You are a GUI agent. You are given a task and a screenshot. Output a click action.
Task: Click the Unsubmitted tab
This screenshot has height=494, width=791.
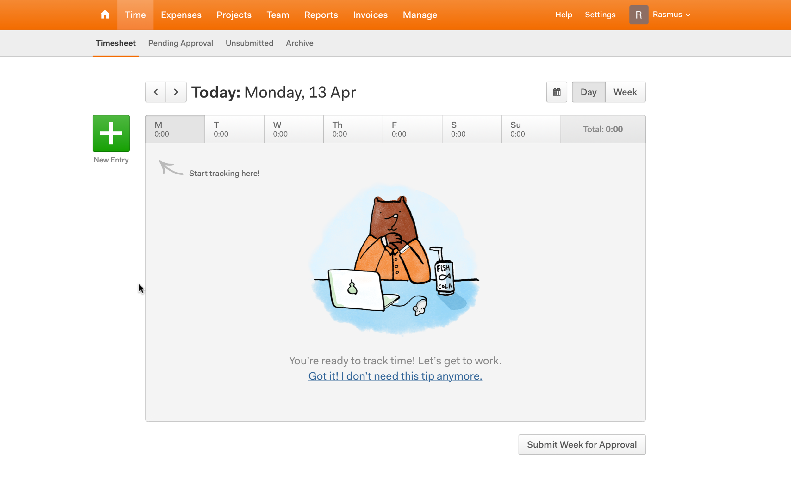coord(249,43)
